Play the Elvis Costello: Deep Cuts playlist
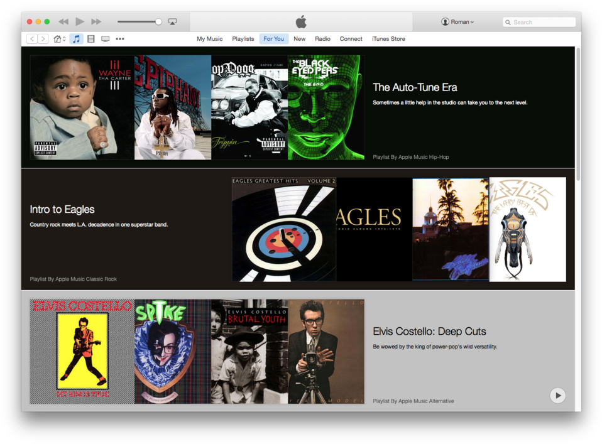This screenshot has width=602, height=444. [557, 396]
